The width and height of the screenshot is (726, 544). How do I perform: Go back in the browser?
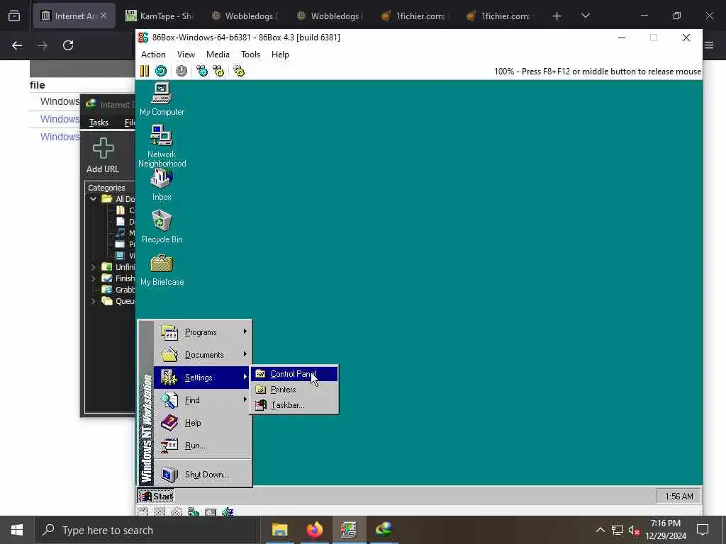(17, 45)
